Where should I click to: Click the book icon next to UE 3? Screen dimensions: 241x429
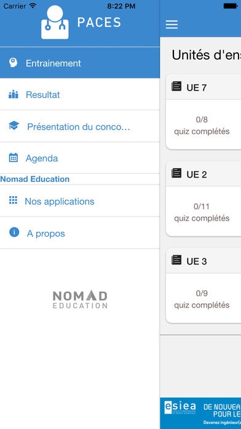pyautogui.click(x=176, y=259)
